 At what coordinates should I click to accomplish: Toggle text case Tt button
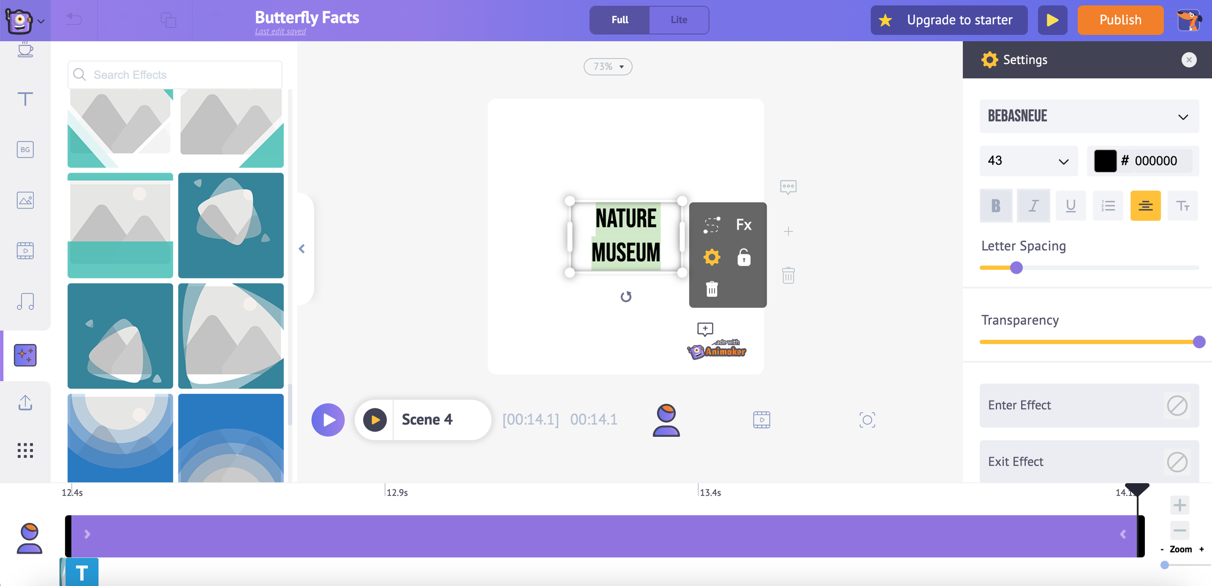pos(1183,206)
